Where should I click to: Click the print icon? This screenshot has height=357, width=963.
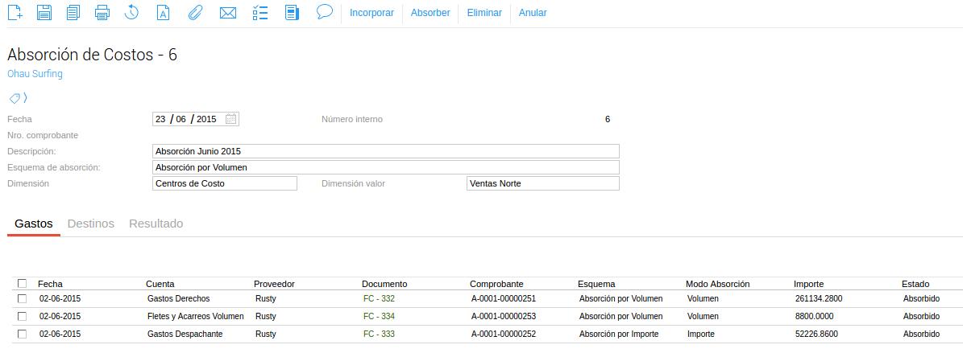[x=102, y=12]
